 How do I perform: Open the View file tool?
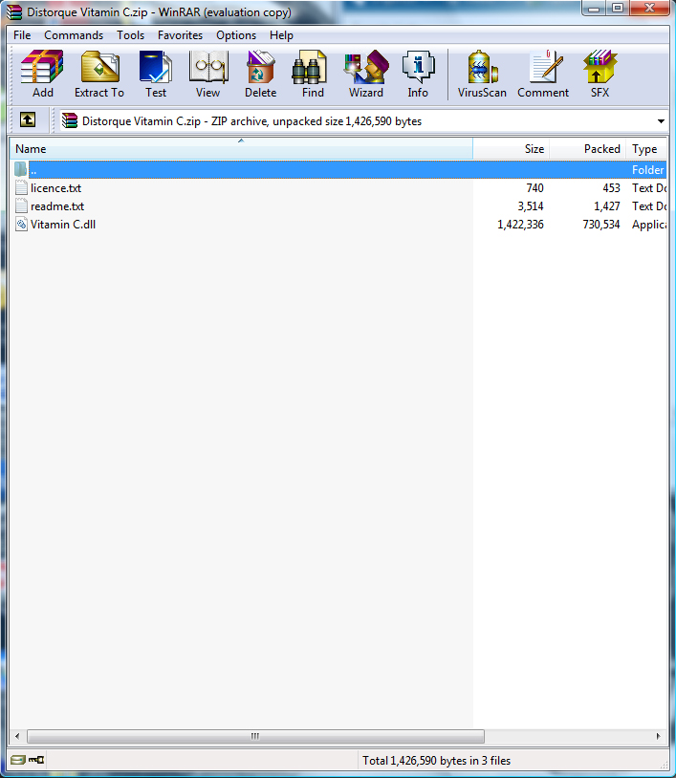(x=207, y=74)
